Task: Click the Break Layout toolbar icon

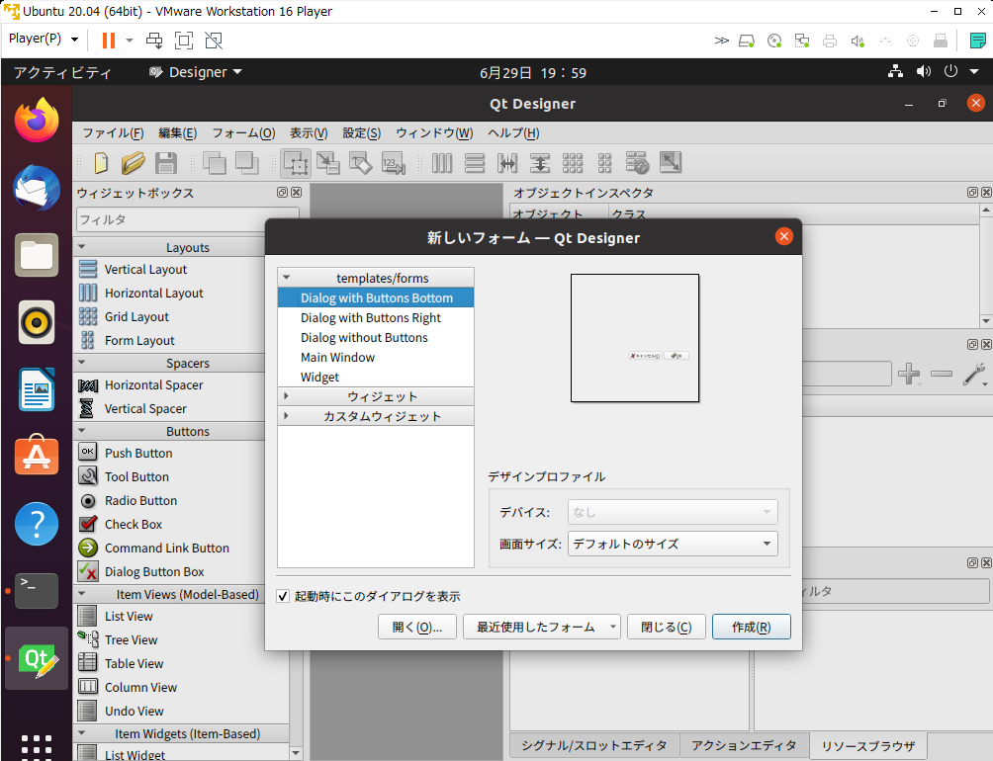Action: point(637,163)
